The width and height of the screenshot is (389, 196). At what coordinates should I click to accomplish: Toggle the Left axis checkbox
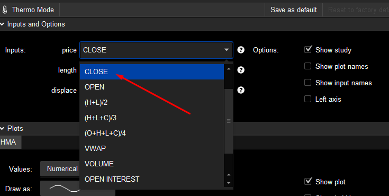[307, 99]
